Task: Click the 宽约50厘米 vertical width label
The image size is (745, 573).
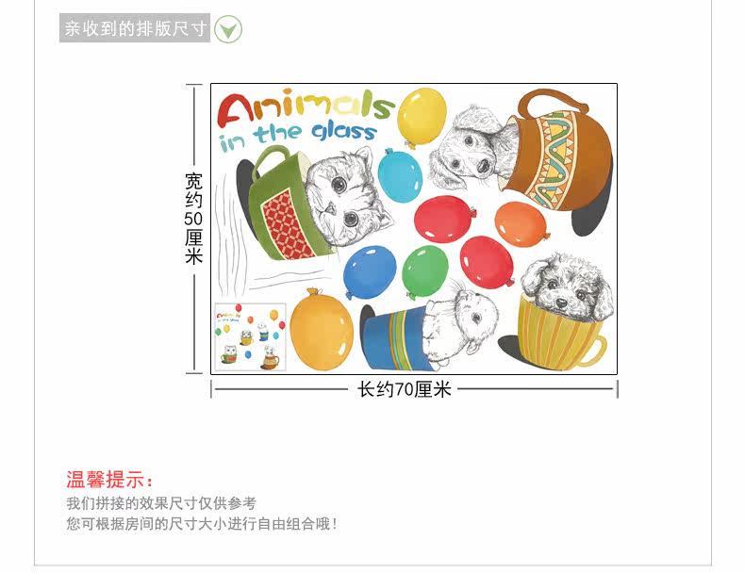Action: tap(194, 219)
